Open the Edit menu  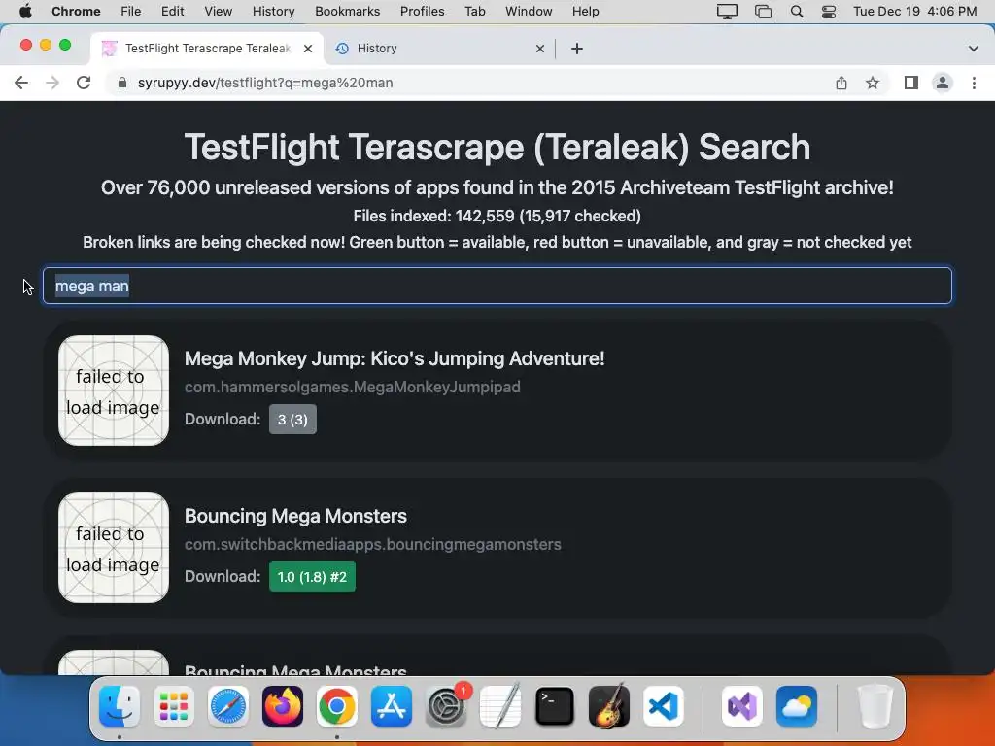[172, 11]
